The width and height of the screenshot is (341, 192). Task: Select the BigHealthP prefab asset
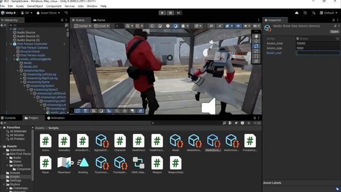click(101, 142)
